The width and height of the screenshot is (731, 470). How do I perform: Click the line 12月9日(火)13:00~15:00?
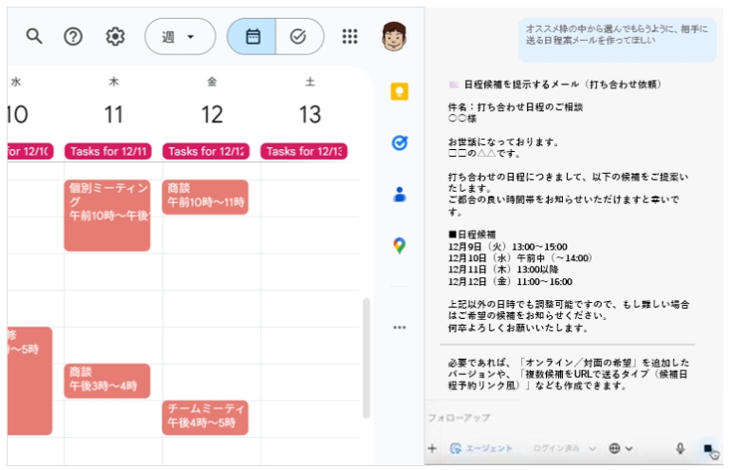[508, 247]
